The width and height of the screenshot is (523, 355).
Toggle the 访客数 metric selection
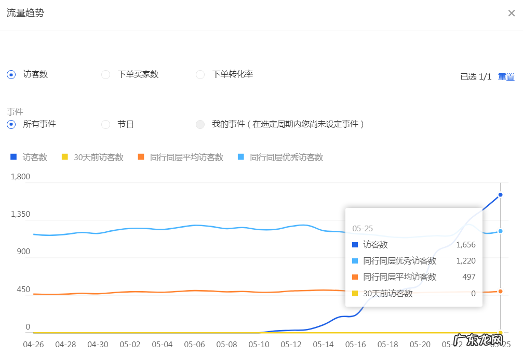pos(10,74)
